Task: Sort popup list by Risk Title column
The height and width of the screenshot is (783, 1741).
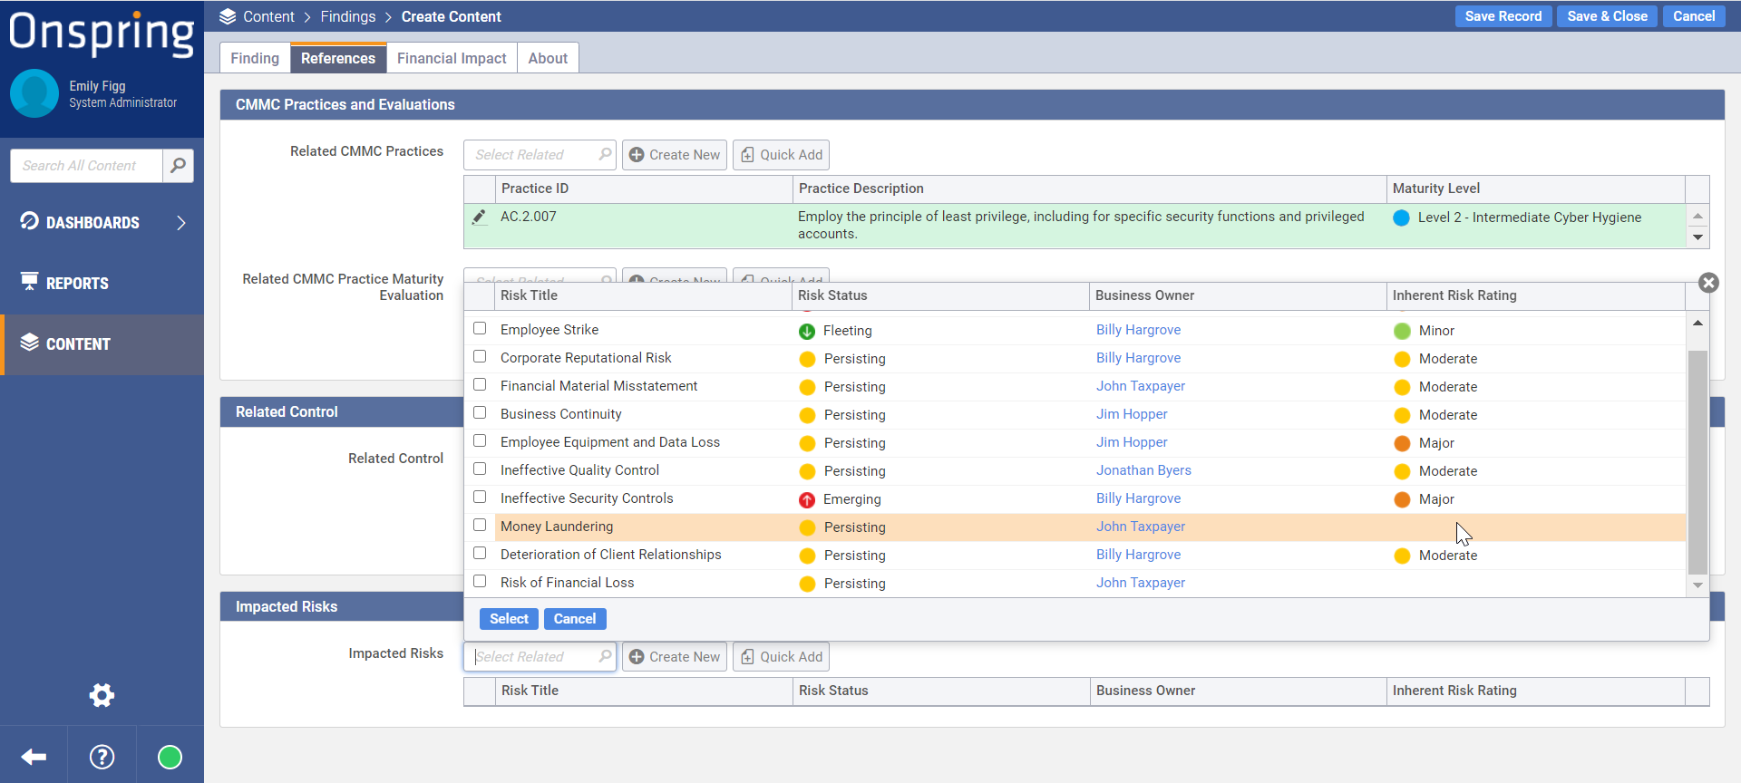Action: [x=644, y=295]
